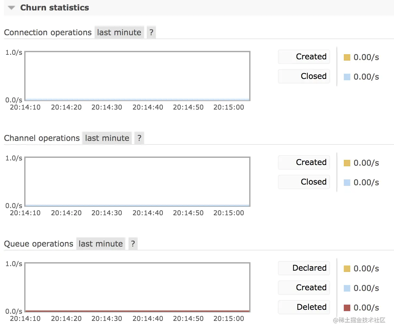This screenshot has height=332, width=394.
Task: Click Created label under Connection operations
Action: tap(304, 57)
